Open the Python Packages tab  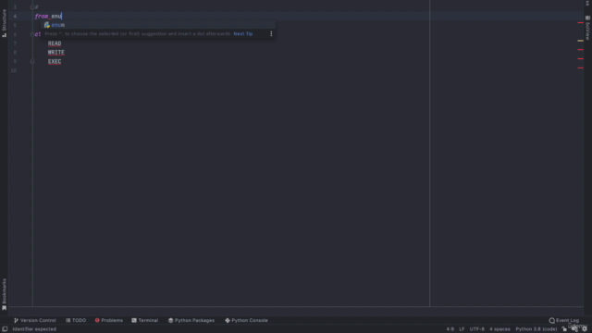click(191, 321)
